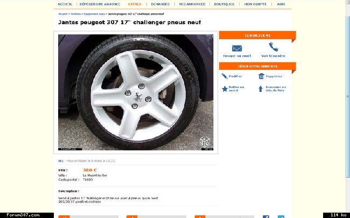This screenshot has width=350, height=218.
Task: Open the Aide menu item
Action: 281,4
